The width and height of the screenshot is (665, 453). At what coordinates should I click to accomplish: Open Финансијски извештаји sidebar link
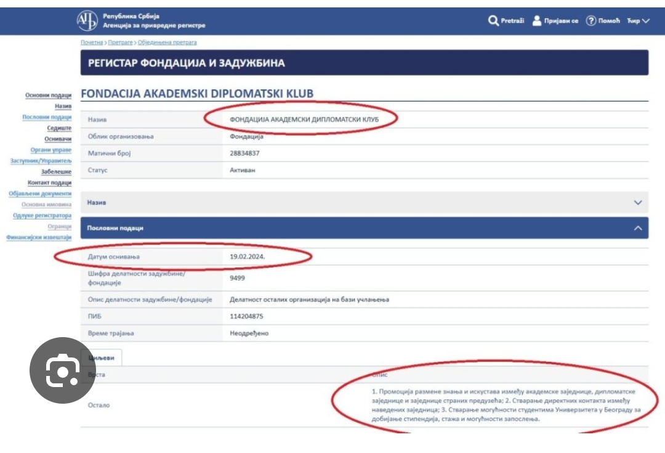[39, 237]
